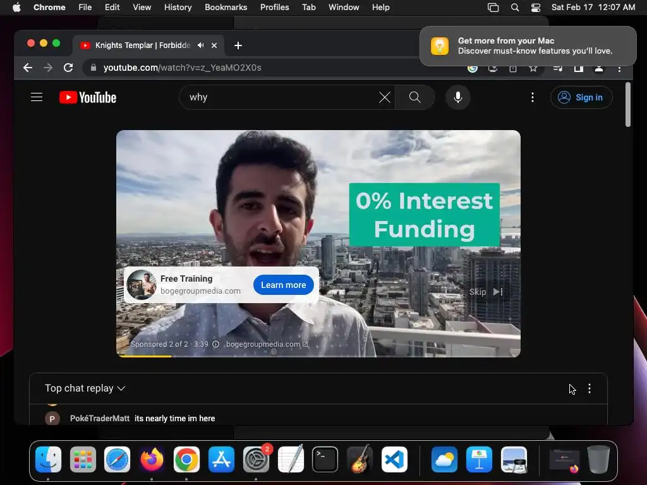Open a new Chrome tab
The image size is (647, 485).
click(238, 45)
